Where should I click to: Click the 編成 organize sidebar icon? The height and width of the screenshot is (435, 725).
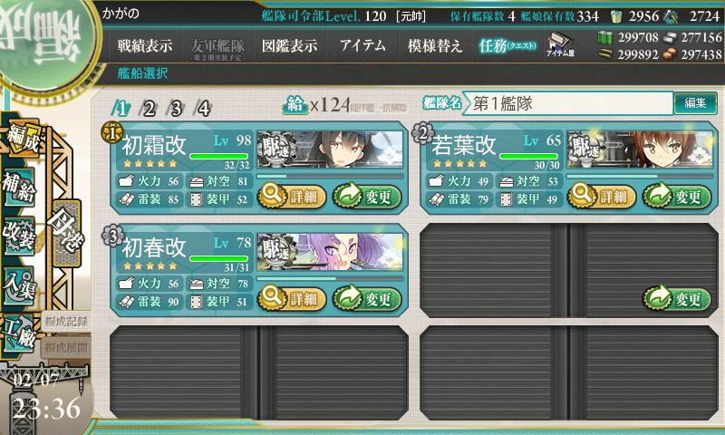[22, 138]
